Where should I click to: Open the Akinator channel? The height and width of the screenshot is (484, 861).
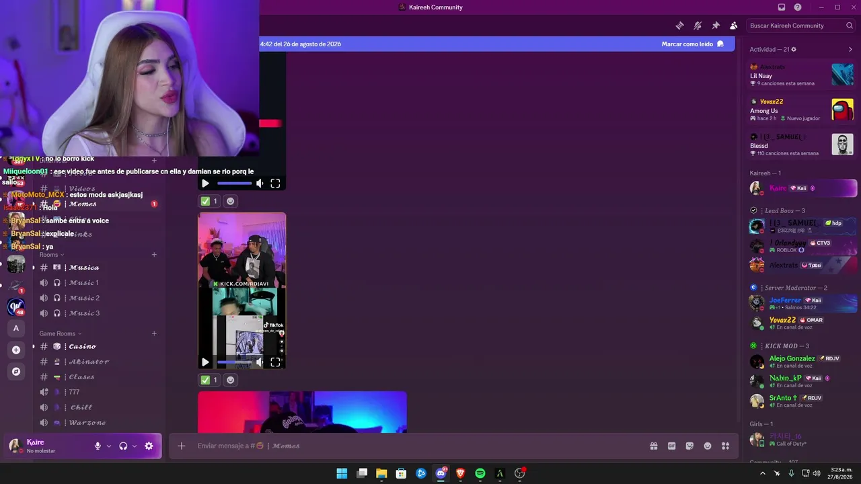click(99, 362)
